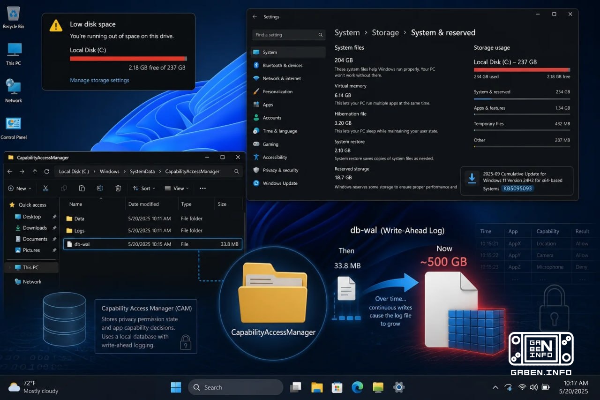Click Local Disk (C:) in address bar
Viewport: 600px width, 400px height.
pos(74,172)
